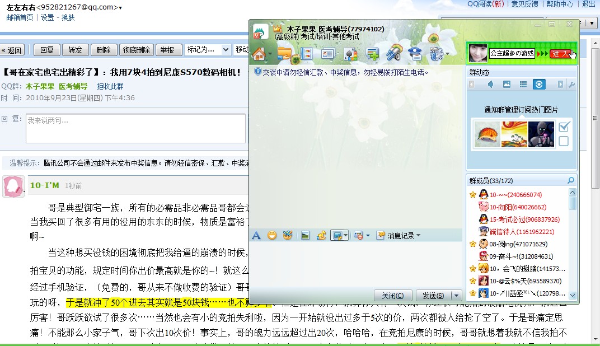Click the member search magnifier icon
The image size is (600, 346).
[x=571, y=180]
